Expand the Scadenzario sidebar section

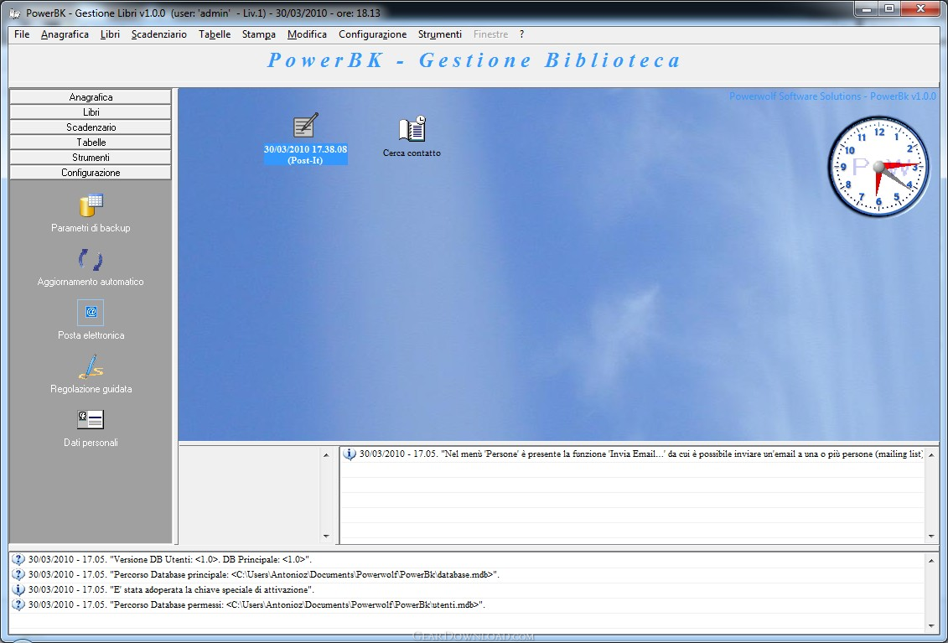(x=91, y=127)
